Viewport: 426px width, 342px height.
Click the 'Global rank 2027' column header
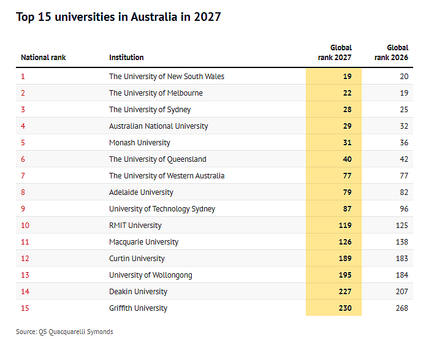tap(335, 53)
